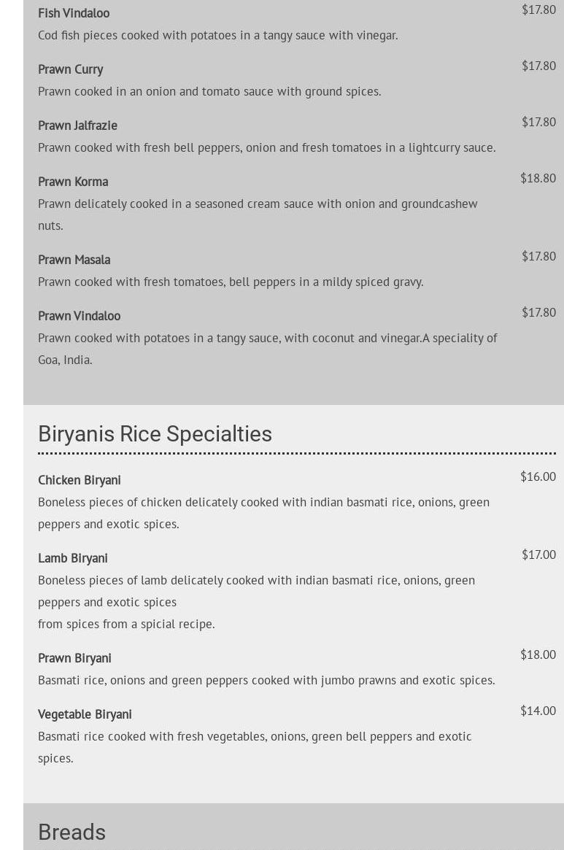
Task: Select the Prawn Curry dish name
Action: point(70,69)
